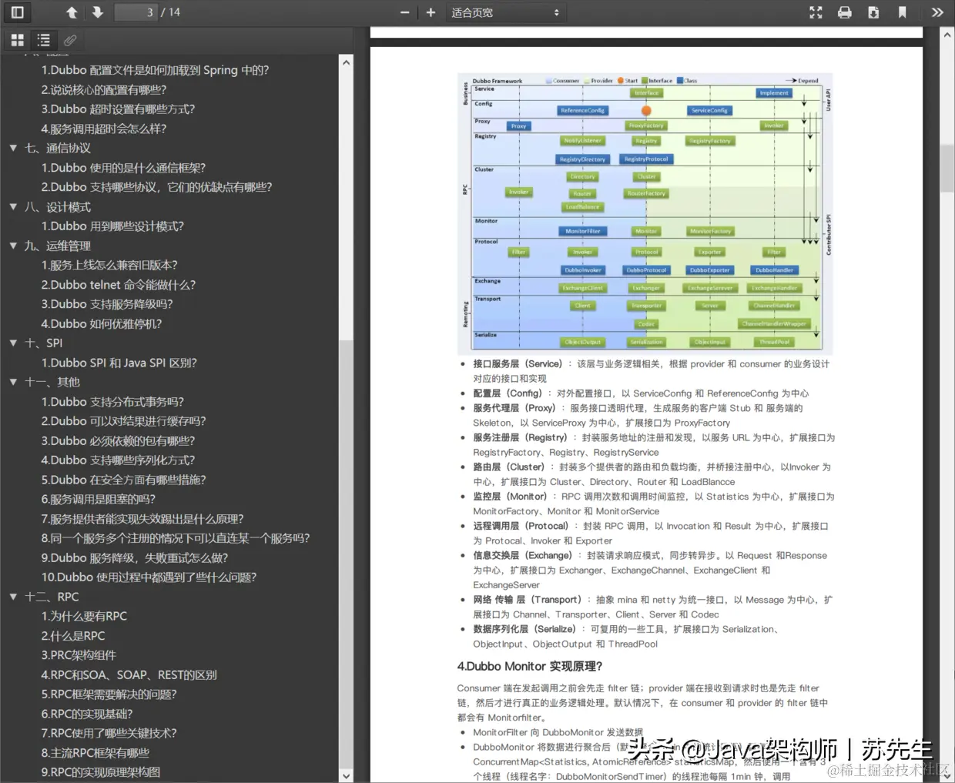Open outline item 9.Dubbo 服务降级，失败重试怎么做?
The height and width of the screenshot is (783, 955).
tap(135, 558)
